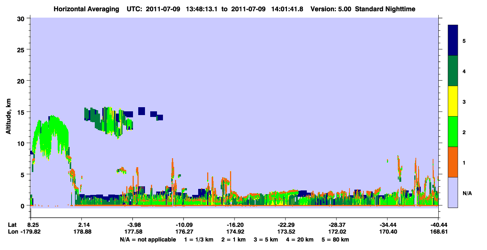Click the 'Lat' row label
Image resolution: width=487 pixels, height=250 pixels.
click(x=12, y=225)
